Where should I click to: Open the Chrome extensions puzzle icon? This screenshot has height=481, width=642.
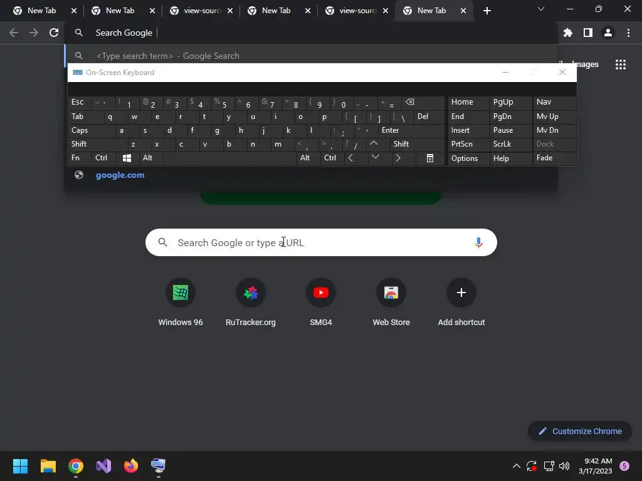click(567, 33)
